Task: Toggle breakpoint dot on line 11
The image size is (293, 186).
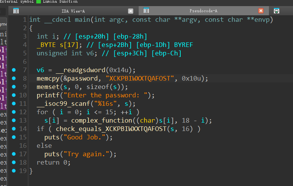Action: point(14,104)
